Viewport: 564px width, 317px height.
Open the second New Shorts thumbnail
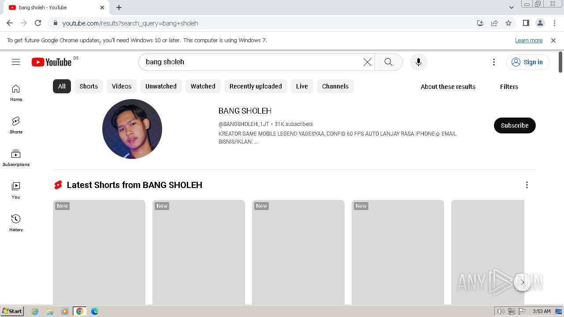pyautogui.click(x=199, y=252)
